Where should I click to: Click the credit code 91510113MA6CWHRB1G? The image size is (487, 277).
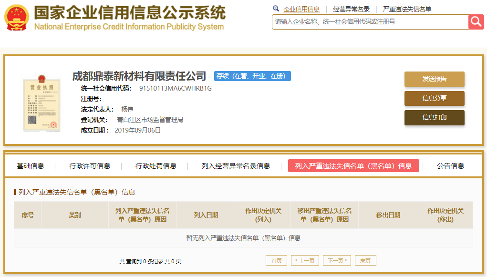(x=176, y=89)
